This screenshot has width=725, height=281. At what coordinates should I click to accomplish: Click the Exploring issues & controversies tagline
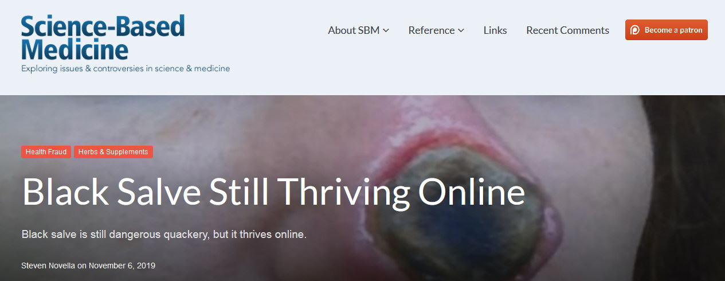point(126,69)
